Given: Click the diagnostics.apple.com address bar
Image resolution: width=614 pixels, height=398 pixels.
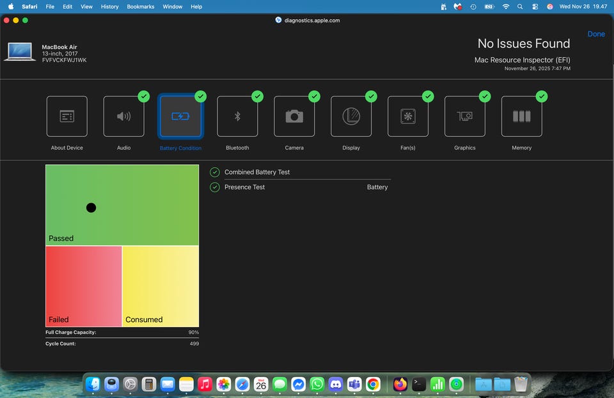Looking at the screenshot, I should 308,20.
